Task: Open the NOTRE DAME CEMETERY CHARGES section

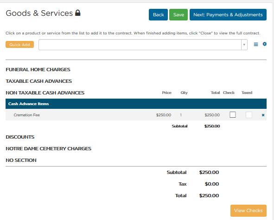Action: pos(48,148)
